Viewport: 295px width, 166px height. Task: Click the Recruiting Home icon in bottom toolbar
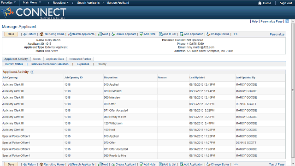pos(41,164)
